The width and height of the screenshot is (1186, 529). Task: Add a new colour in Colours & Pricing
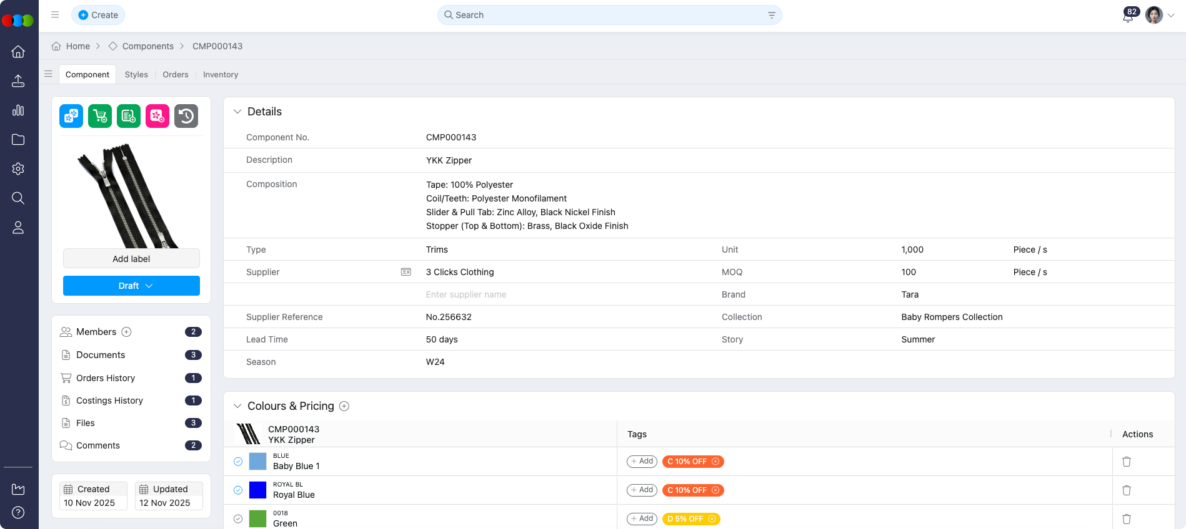[344, 406]
